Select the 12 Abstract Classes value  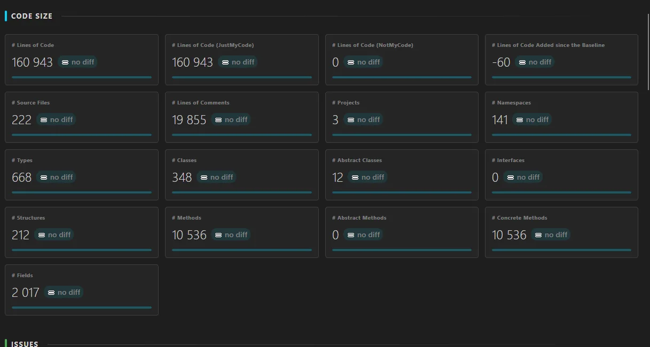pyautogui.click(x=338, y=177)
